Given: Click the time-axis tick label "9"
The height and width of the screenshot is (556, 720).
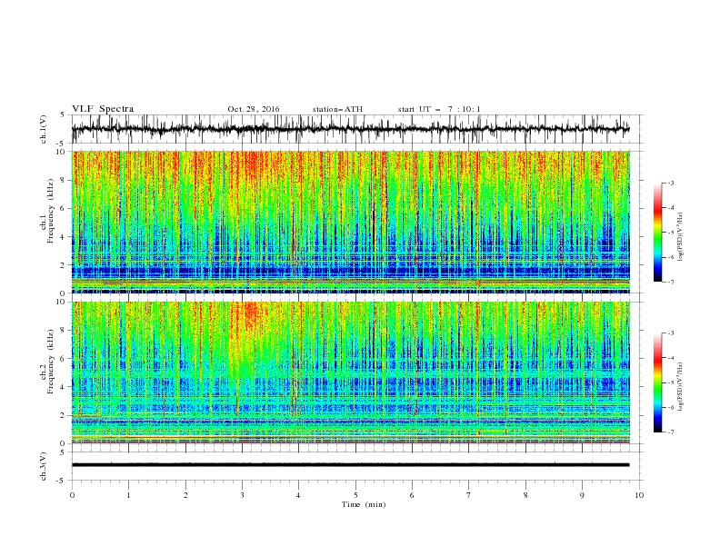Looking at the screenshot, I should 582,495.
